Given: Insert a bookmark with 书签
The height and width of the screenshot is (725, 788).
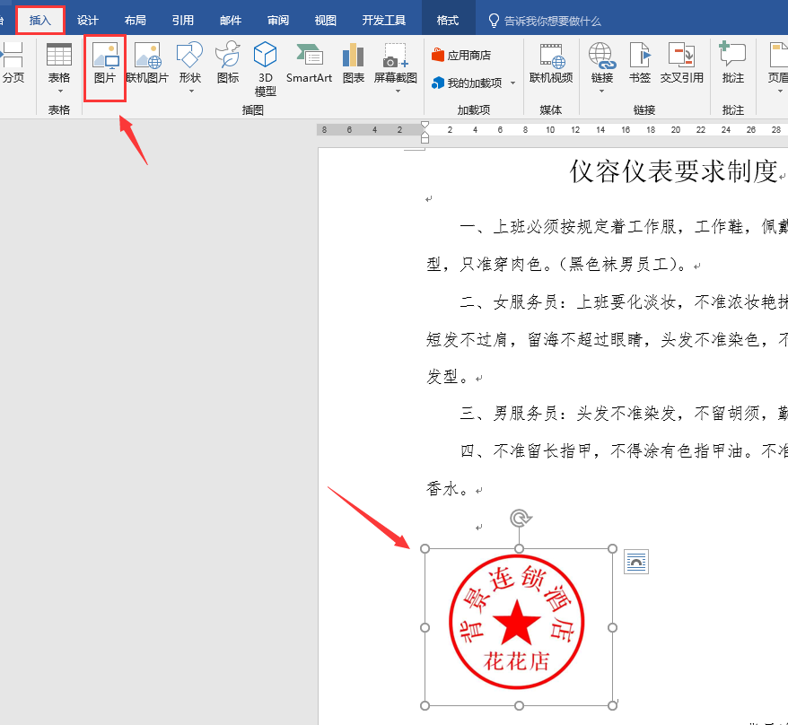Looking at the screenshot, I should pos(640,64).
